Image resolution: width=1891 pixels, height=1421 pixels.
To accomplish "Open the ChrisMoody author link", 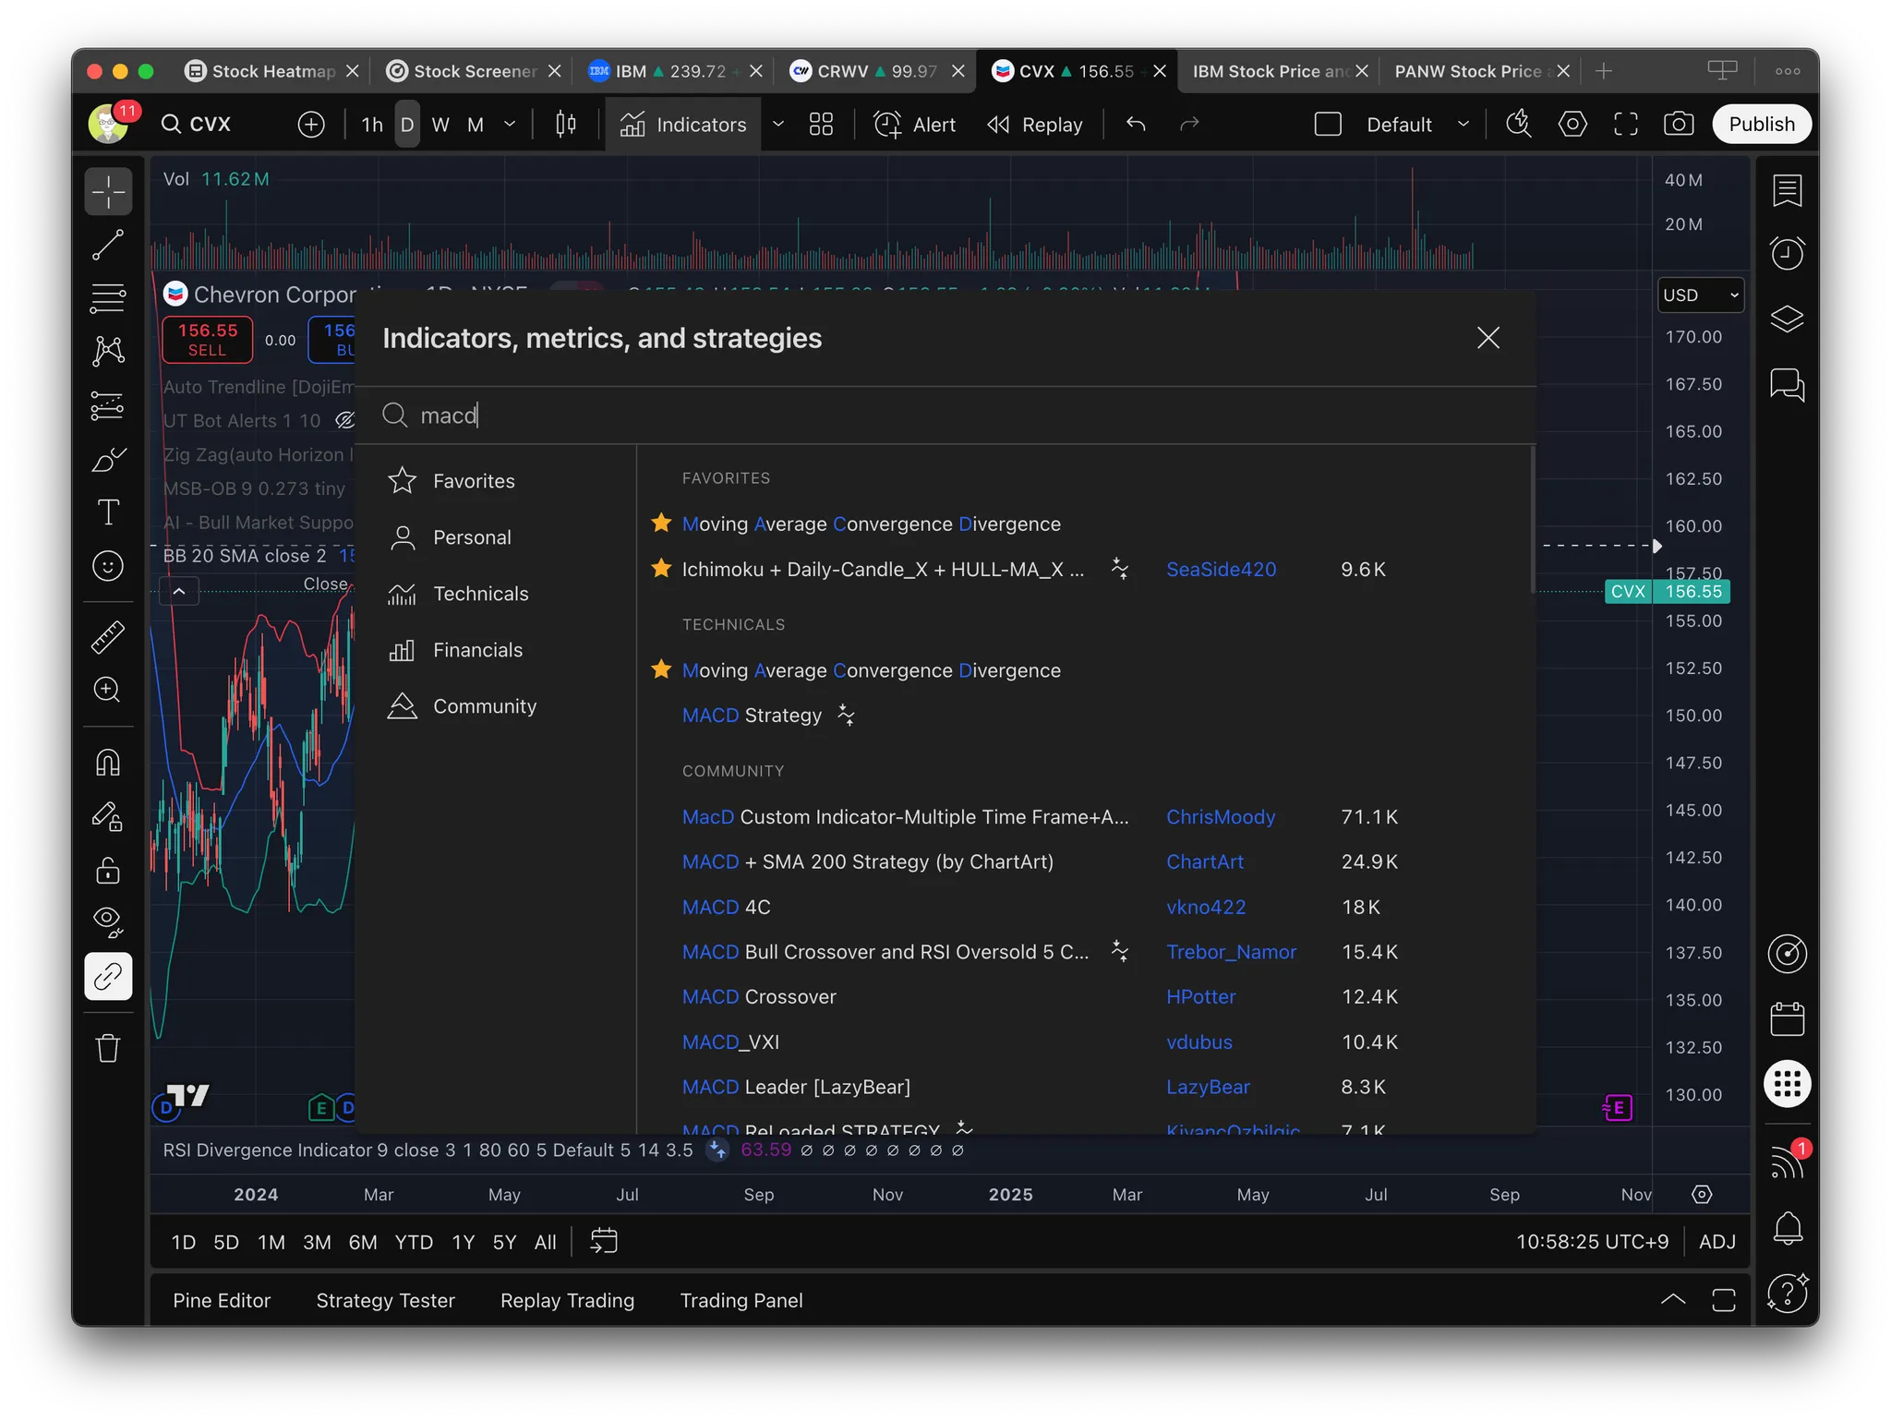I will click(x=1221, y=816).
